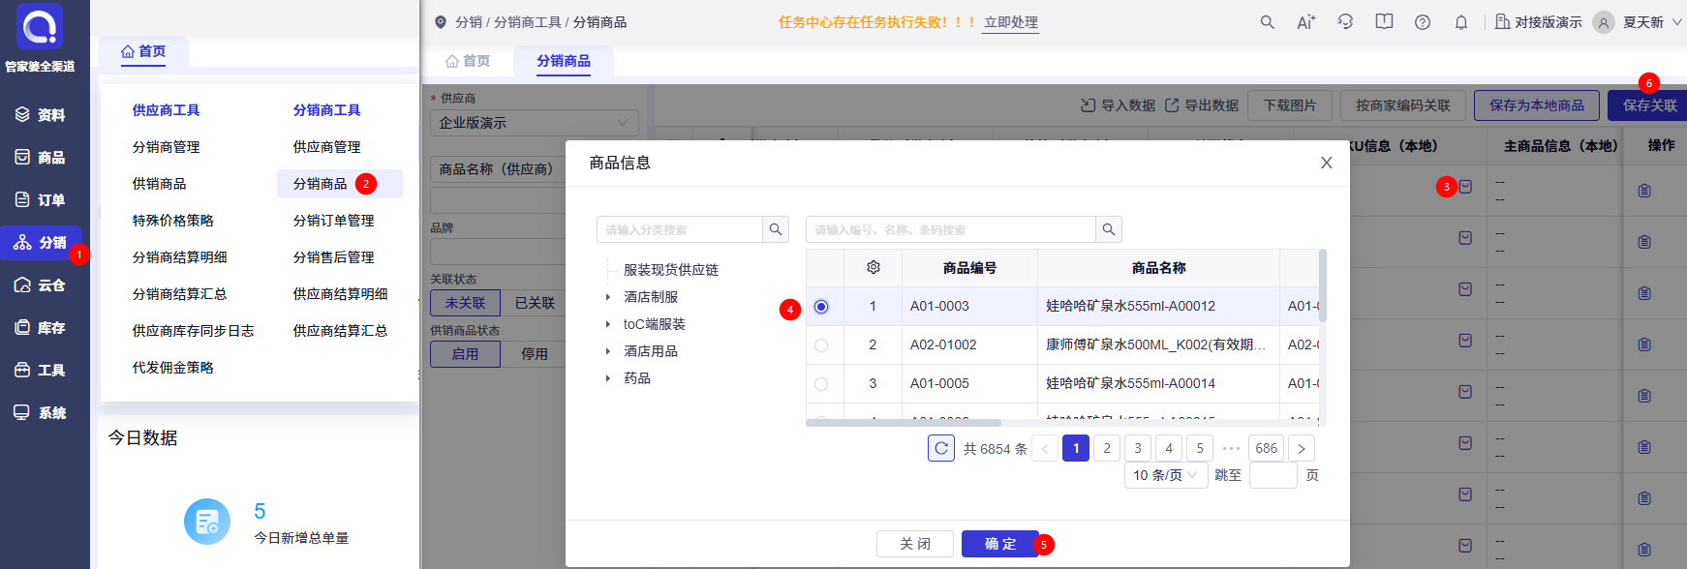Screen dimensions: 1687x569
Task: Click the 保存为本地商品 button
Action: pyautogui.click(x=1537, y=105)
